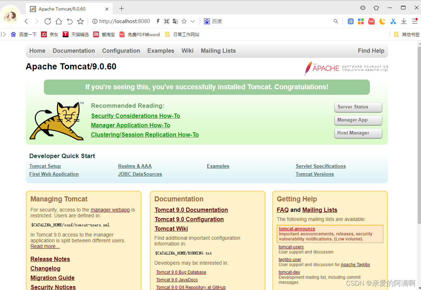
Task: Open the 百度一下 bookmark
Action: point(24,35)
